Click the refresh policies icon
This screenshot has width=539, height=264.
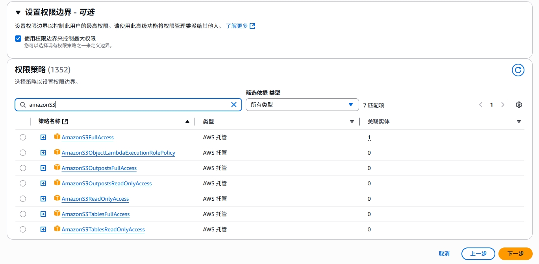518,70
